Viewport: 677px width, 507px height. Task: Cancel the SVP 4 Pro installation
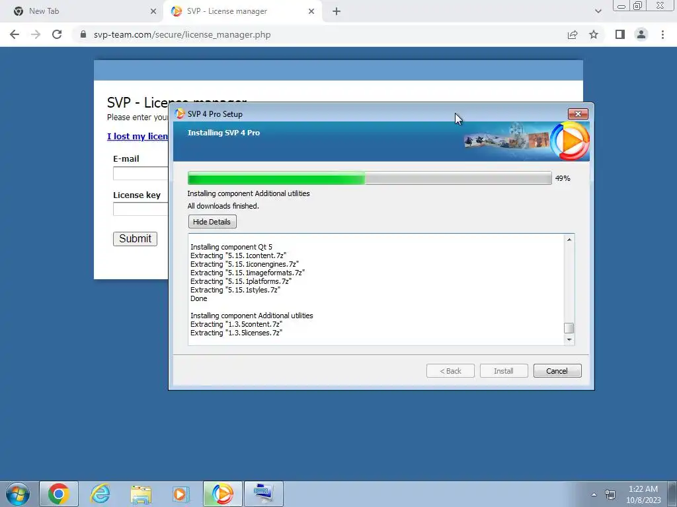pos(557,371)
